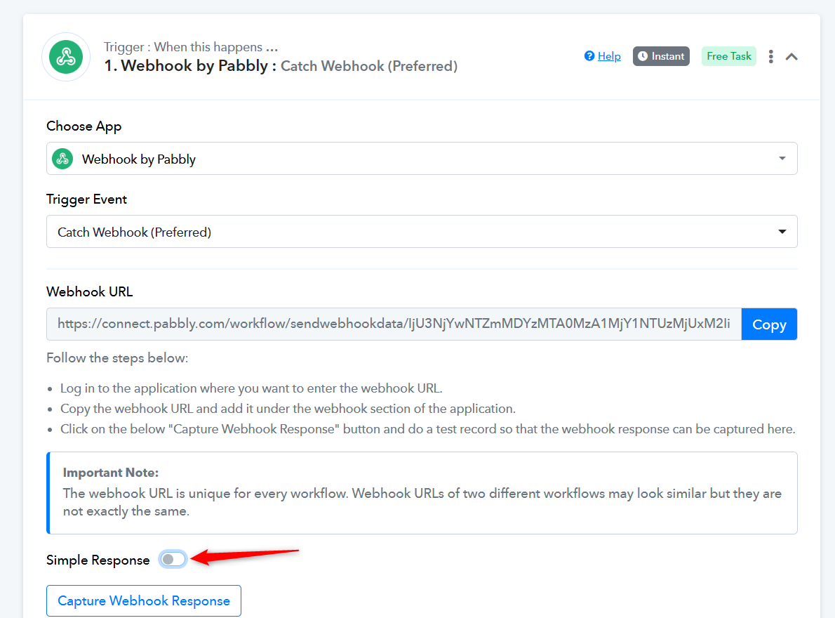Toggle the Simple Response switch
The image size is (835, 618).
pyautogui.click(x=173, y=560)
